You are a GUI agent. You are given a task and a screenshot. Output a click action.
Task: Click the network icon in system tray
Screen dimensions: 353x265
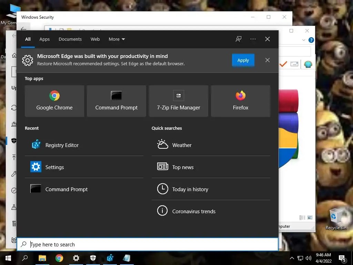(300, 258)
